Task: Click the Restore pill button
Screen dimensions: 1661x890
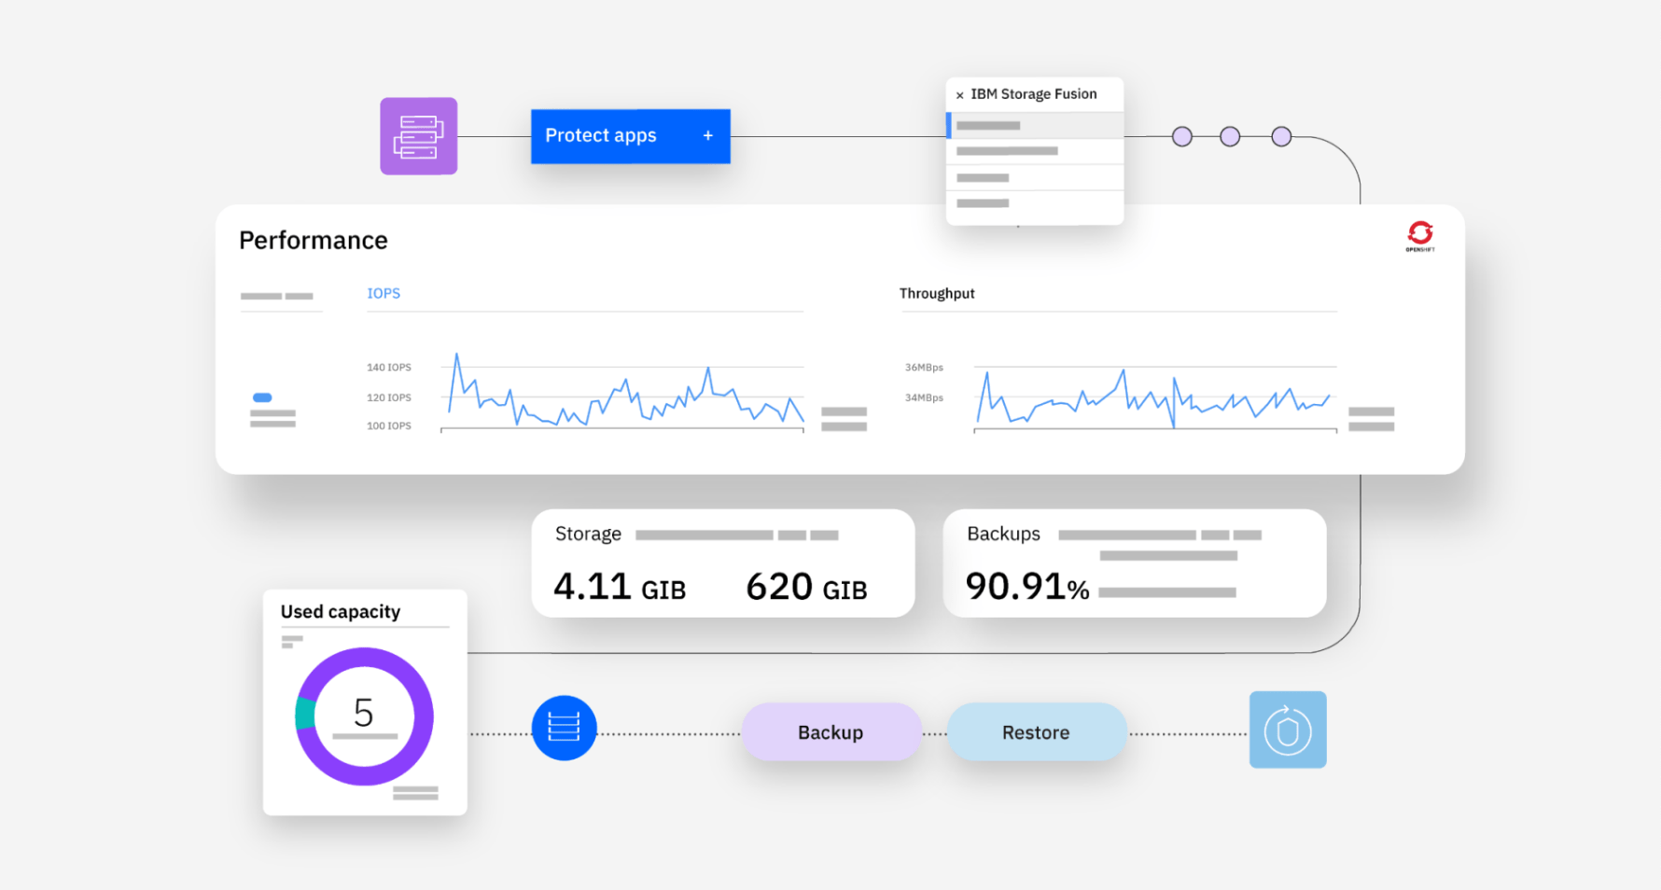Action: tap(1037, 732)
